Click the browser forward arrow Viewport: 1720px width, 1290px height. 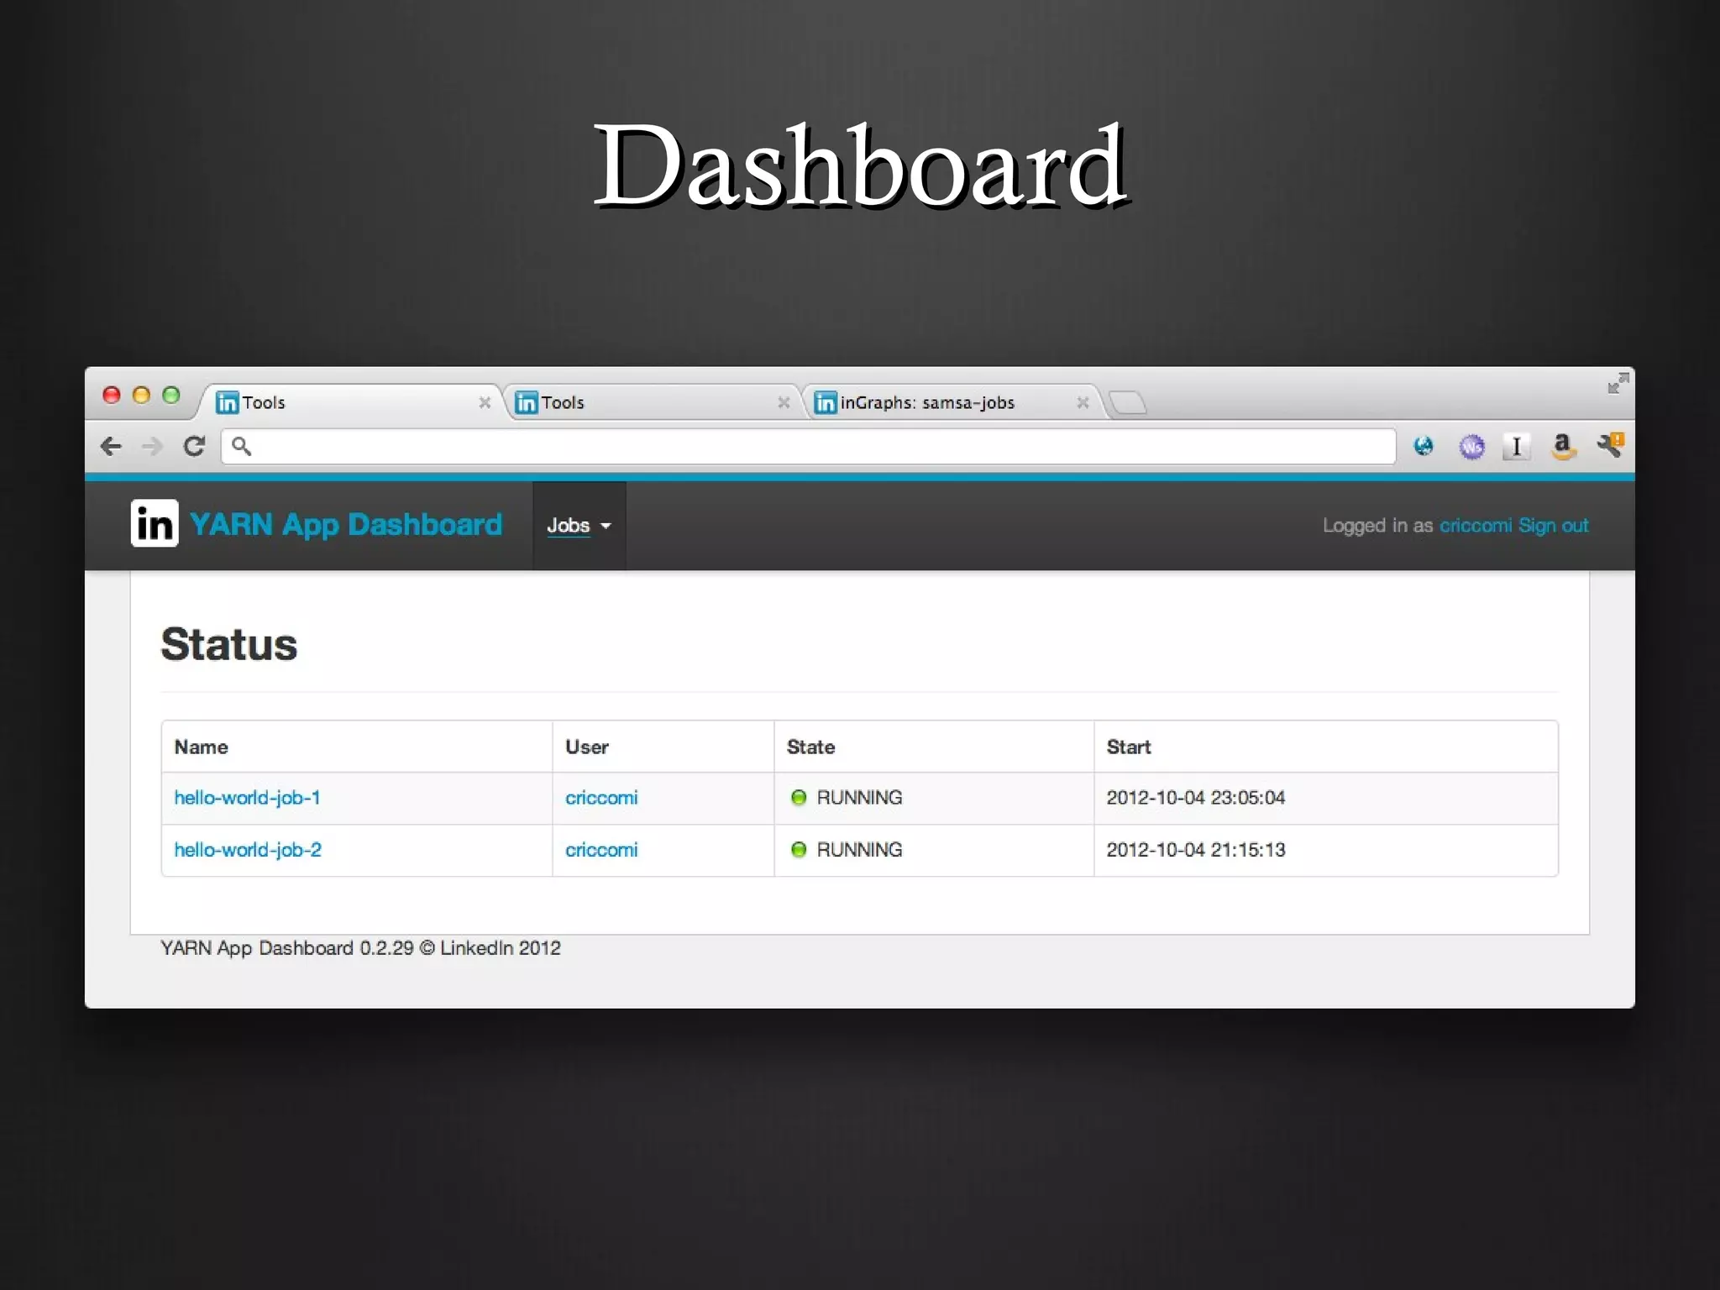click(152, 446)
